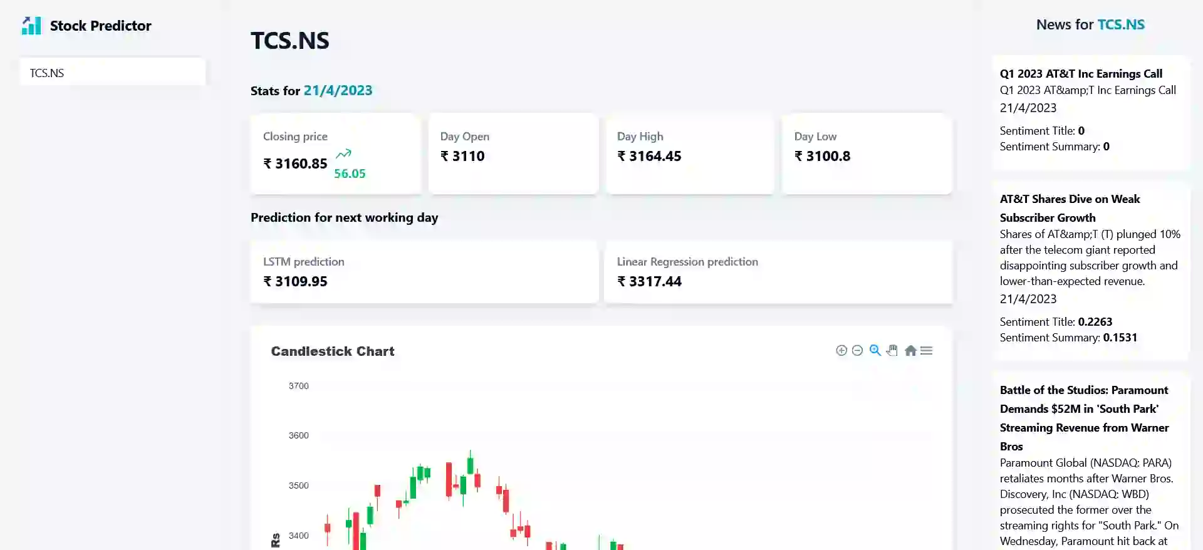Click the green trending-up arrow icon

click(343, 154)
